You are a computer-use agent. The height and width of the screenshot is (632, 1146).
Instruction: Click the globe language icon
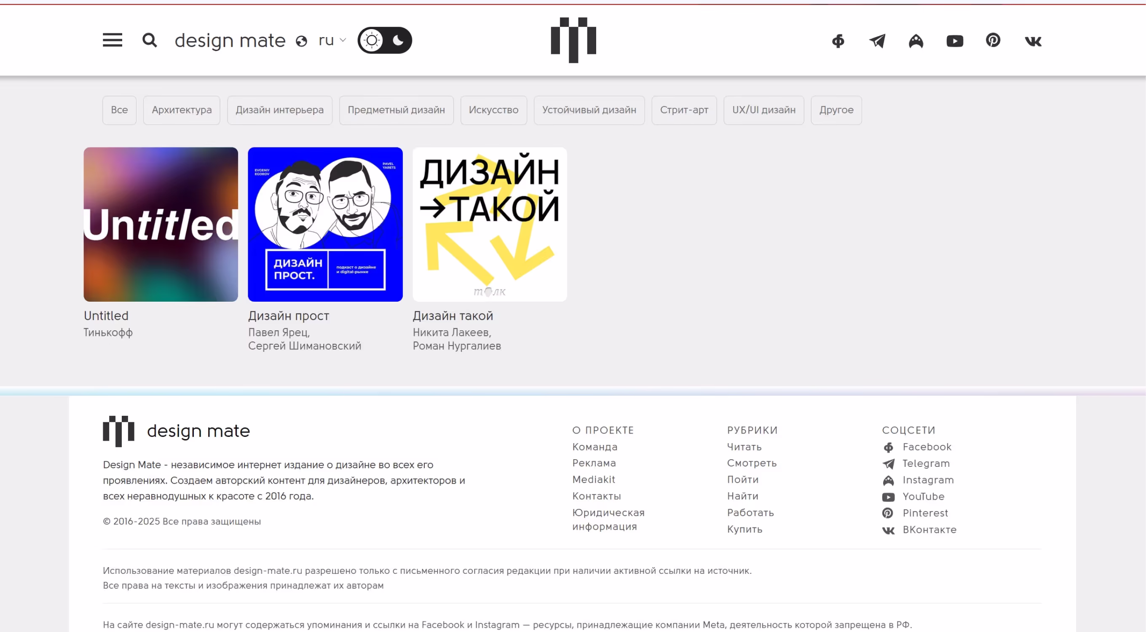click(x=302, y=41)
